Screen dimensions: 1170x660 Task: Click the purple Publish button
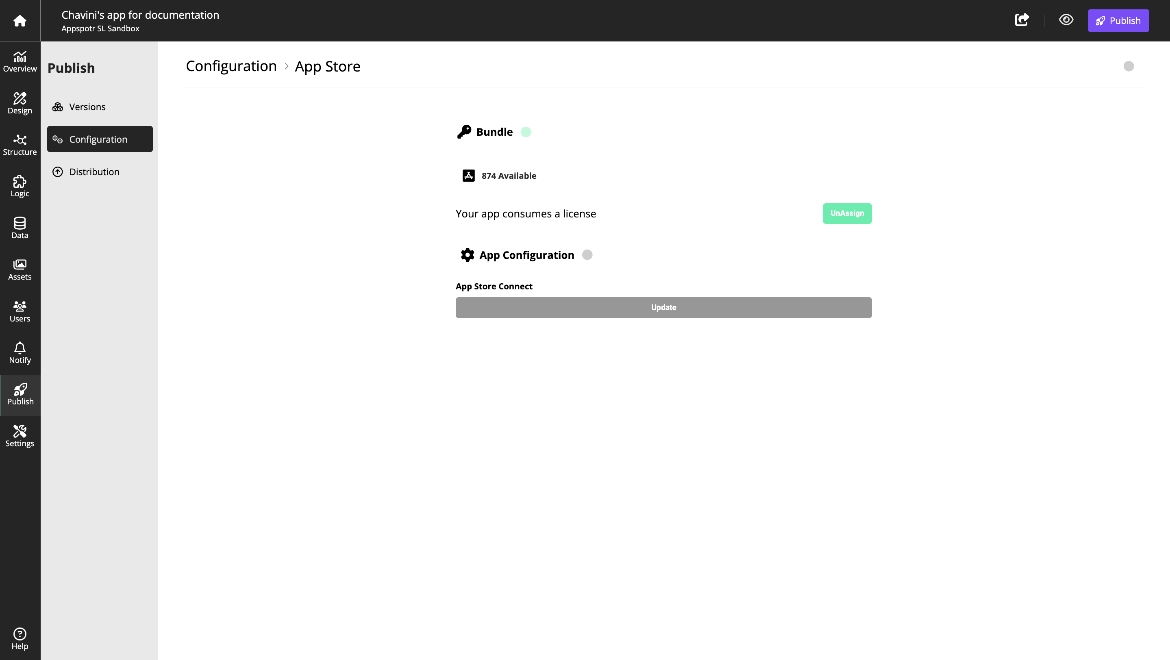1118,20
